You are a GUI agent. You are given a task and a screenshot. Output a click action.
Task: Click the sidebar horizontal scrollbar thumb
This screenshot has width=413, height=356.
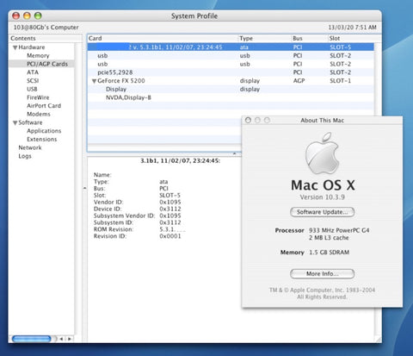[x=32, y=339]
